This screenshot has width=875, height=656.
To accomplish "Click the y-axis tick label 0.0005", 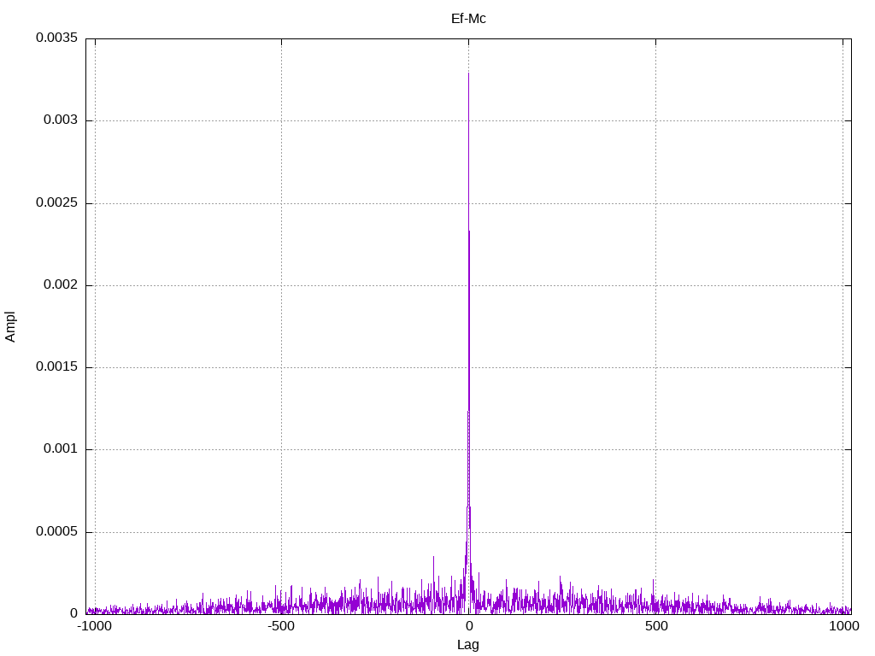I will pyautogui.click(x=56, y=531).
